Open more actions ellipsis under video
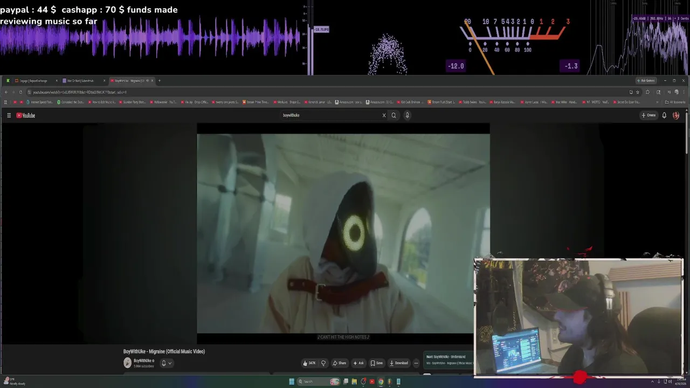 416,363
